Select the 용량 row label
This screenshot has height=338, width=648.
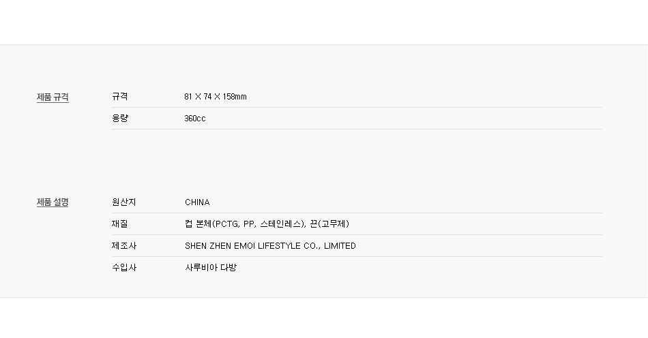click(x=120, y=119)
